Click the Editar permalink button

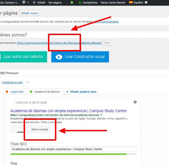(107, 43)
